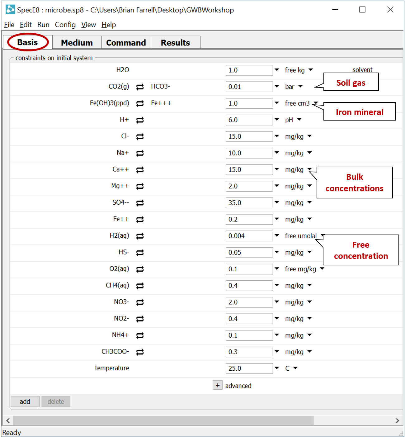Image resolution: width=405 pixels, height=437 pixels.
Task: Click the swap icon next to CO2(g)
Action: click(x=140, y=87)
